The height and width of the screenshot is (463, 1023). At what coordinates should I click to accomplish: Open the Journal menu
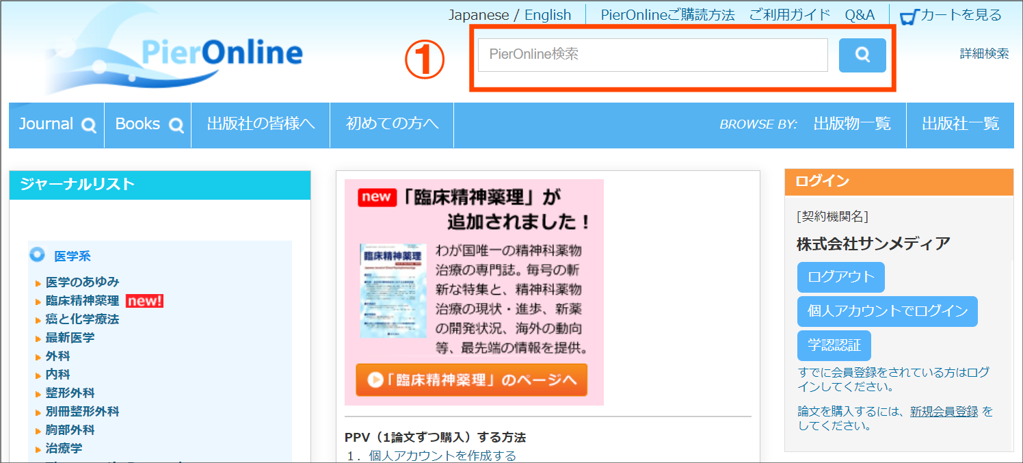(x=57, y=124)
